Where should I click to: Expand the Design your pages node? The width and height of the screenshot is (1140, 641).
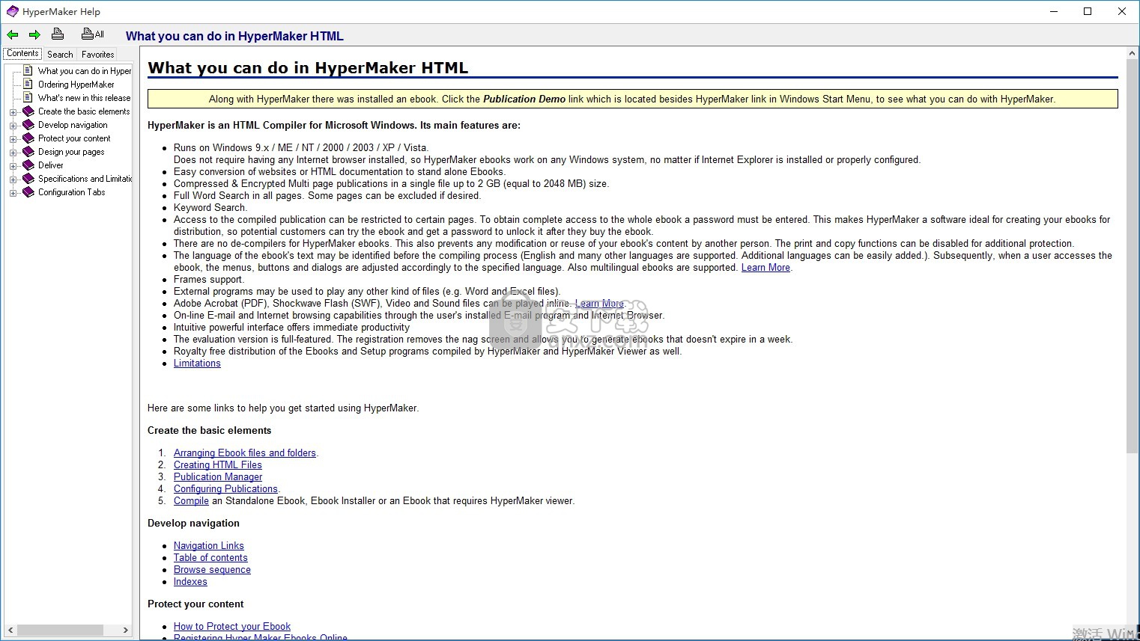coord(13,153)
